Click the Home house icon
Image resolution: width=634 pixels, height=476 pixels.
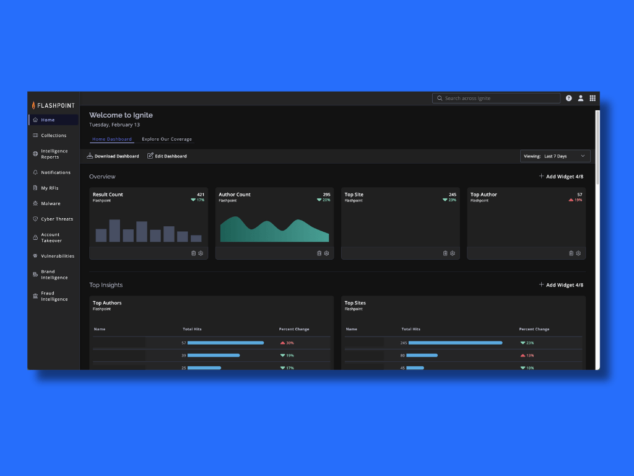pos(35,120)
